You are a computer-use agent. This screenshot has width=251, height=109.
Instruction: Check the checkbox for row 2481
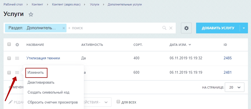tap(9, 73)
